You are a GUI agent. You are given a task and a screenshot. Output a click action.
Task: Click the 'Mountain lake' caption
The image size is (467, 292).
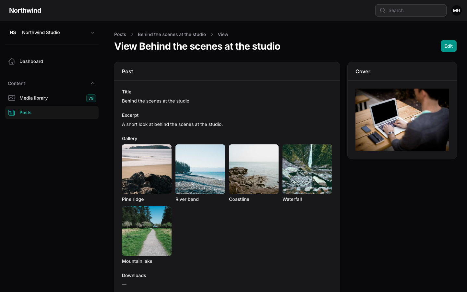click(x=137, y=261)
